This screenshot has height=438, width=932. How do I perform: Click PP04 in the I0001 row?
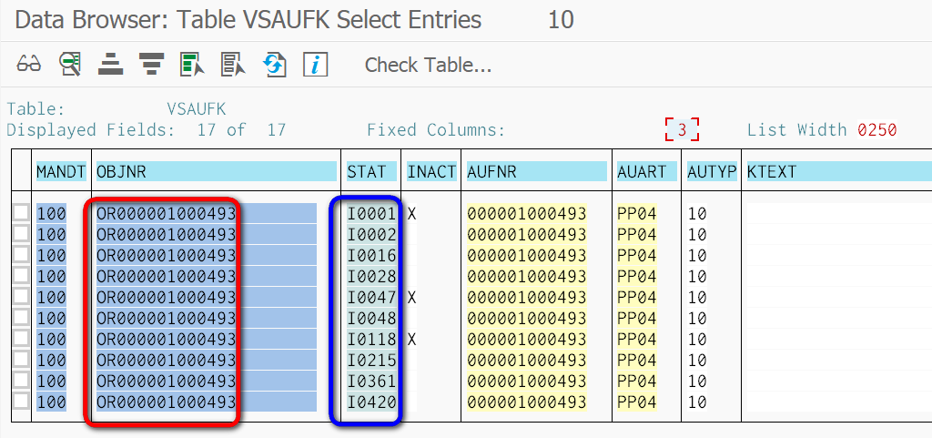636,213
